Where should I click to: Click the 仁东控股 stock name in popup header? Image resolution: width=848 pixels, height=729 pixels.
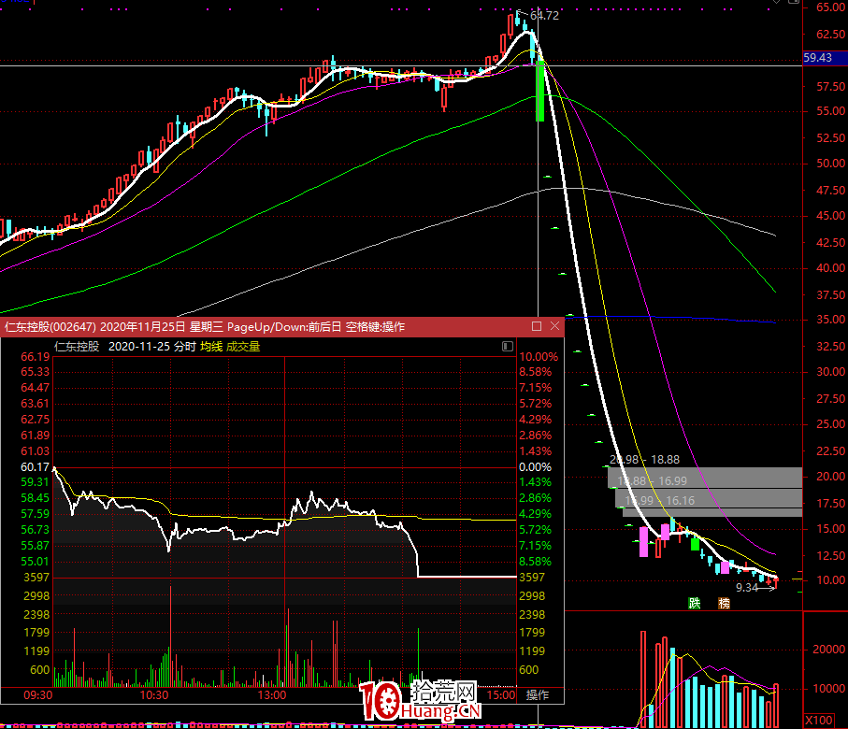(x=77, y=346)
